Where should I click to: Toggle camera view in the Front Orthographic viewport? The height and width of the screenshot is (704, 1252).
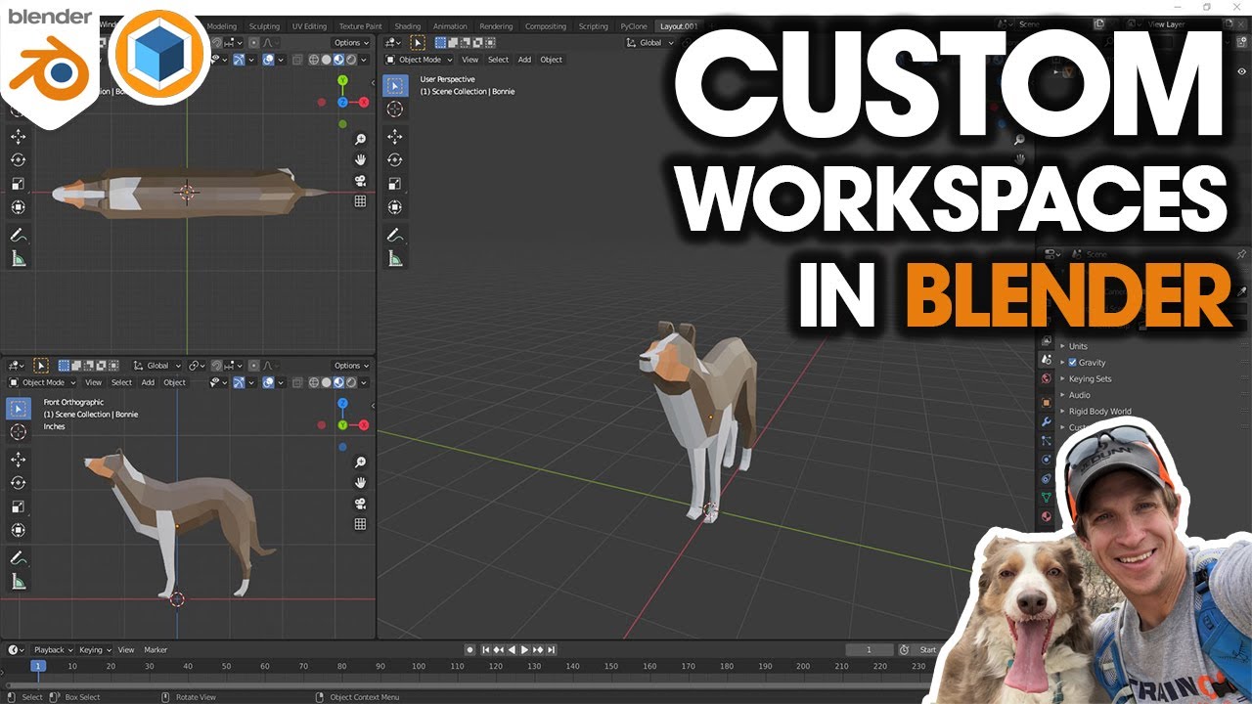pyautogui.click(x=360, y=504)
